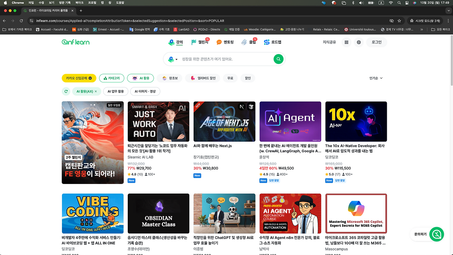
Task: Toggle the 무료 filter
Action: pos(230,78)
